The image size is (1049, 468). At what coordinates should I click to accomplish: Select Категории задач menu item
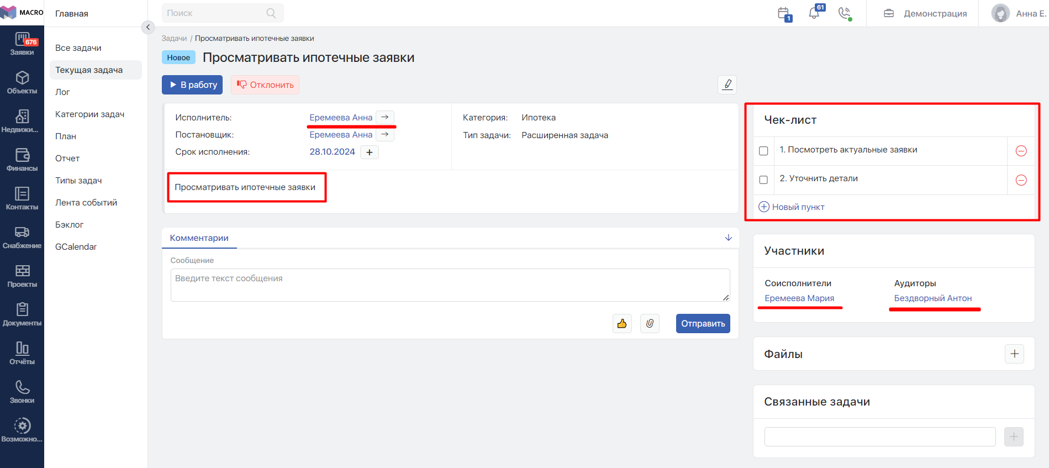89,114
